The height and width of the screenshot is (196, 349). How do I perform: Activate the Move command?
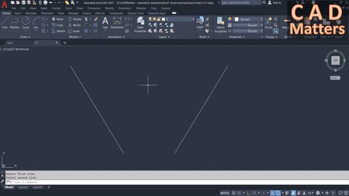[57, 19]
